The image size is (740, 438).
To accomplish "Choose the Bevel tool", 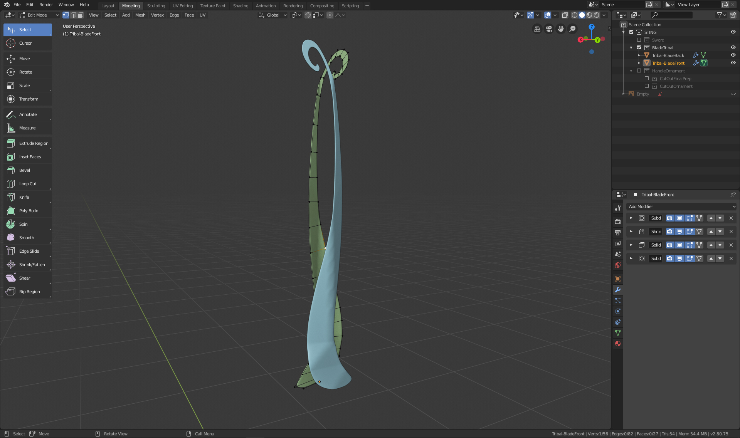I will (x=24, y=170).
